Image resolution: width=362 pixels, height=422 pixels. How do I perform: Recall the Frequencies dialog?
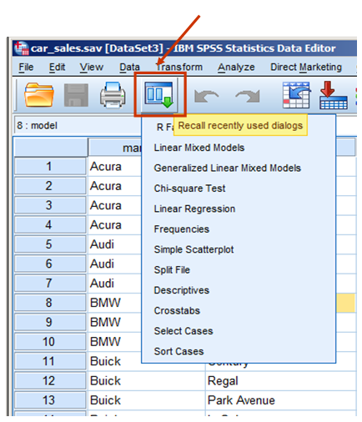point(182,229)
